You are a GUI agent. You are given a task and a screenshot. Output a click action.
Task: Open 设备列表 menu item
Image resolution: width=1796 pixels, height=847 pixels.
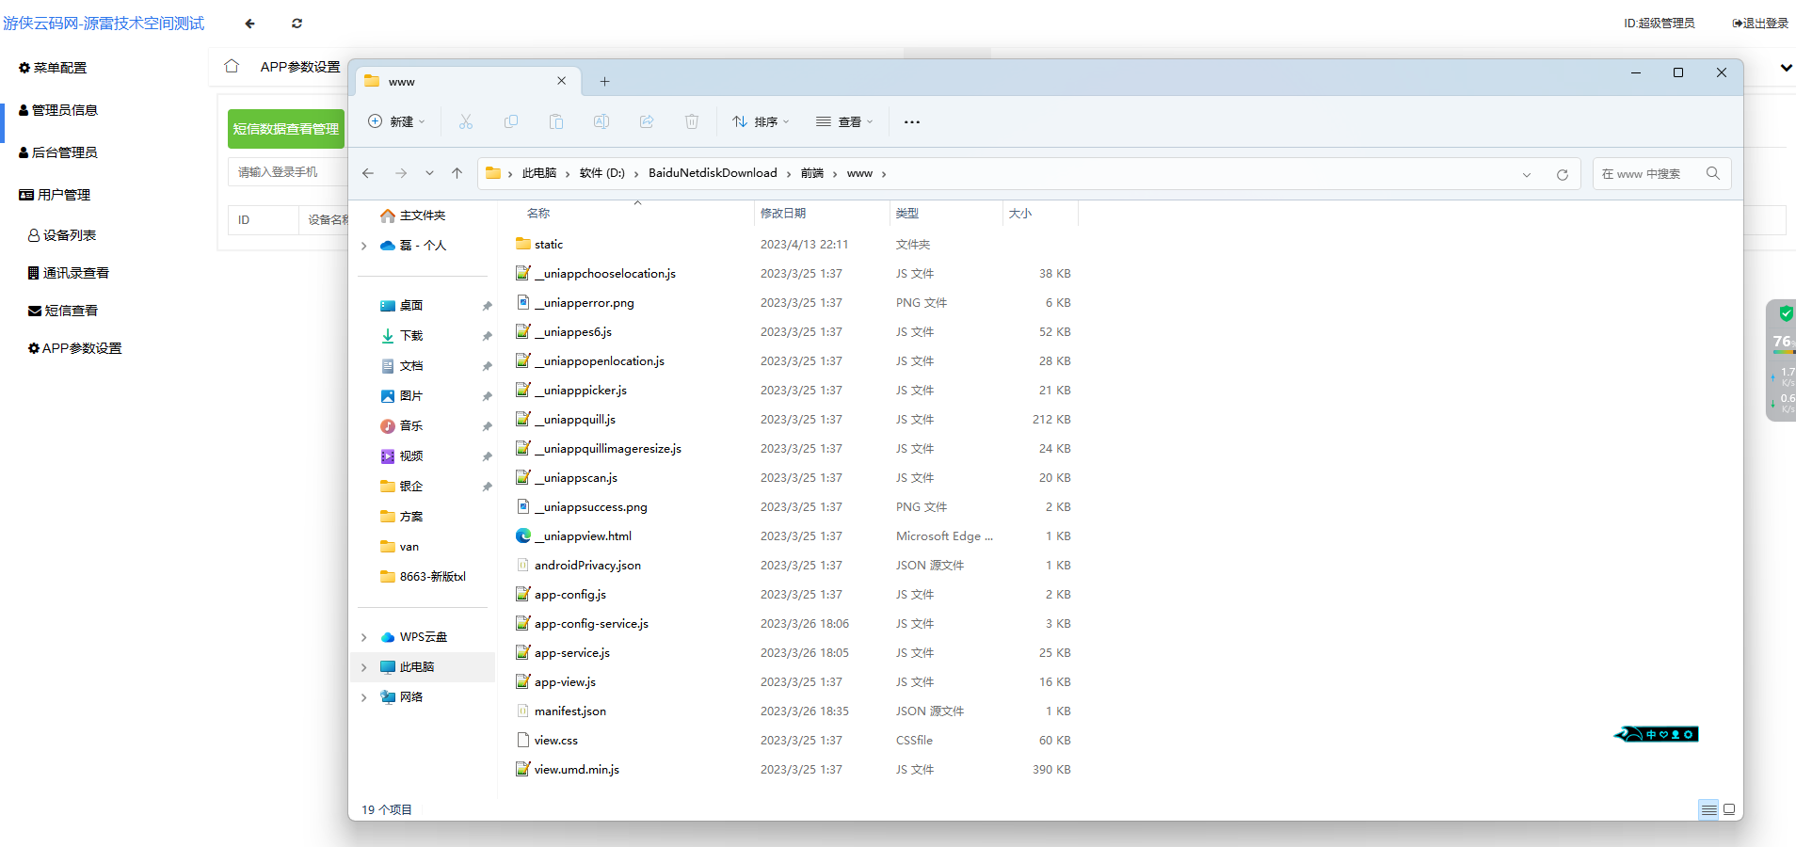coord(62,235)
